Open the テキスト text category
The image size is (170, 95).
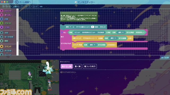(x=8, y=23)
